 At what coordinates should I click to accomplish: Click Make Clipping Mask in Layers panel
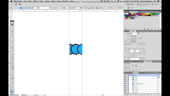148,95
